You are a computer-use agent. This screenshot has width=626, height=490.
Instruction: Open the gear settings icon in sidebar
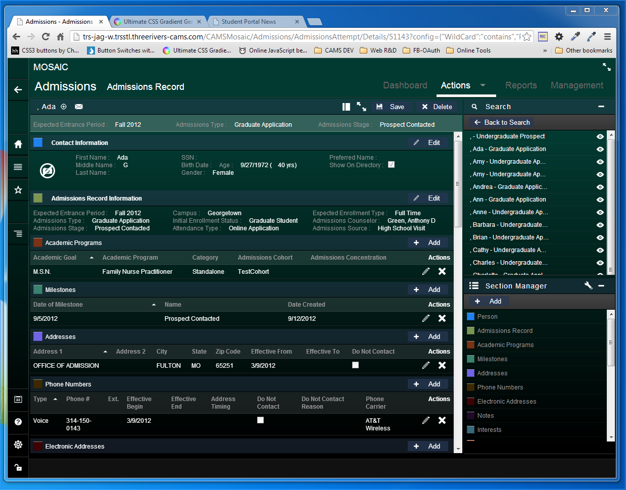point(18,445)
